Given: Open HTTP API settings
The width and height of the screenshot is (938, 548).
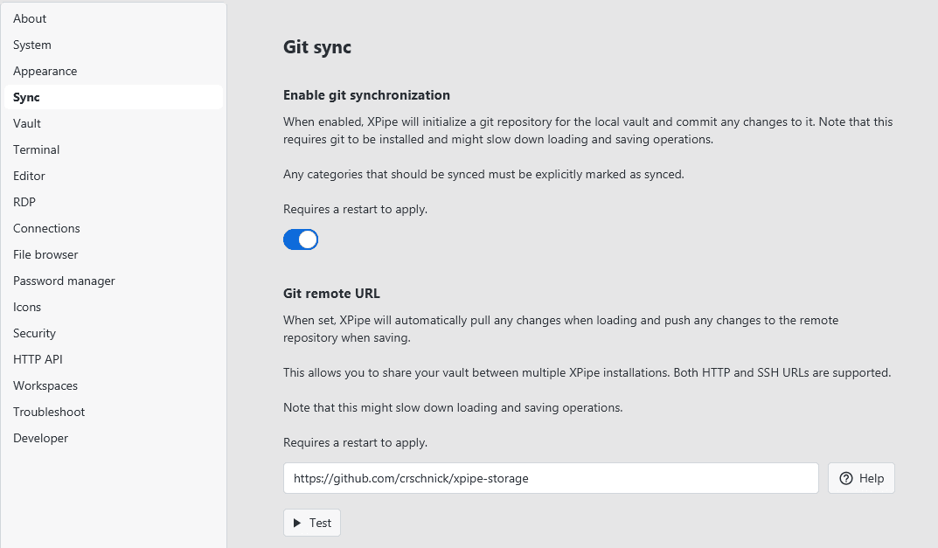Looking at the screenshot, I should tap(38, 359).
